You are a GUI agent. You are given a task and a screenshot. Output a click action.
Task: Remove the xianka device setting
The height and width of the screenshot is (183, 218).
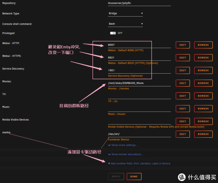click(x=203, y=134)
